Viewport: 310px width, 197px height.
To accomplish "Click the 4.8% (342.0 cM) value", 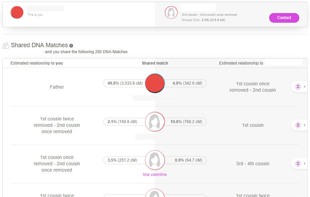I will tap(187, 83).
